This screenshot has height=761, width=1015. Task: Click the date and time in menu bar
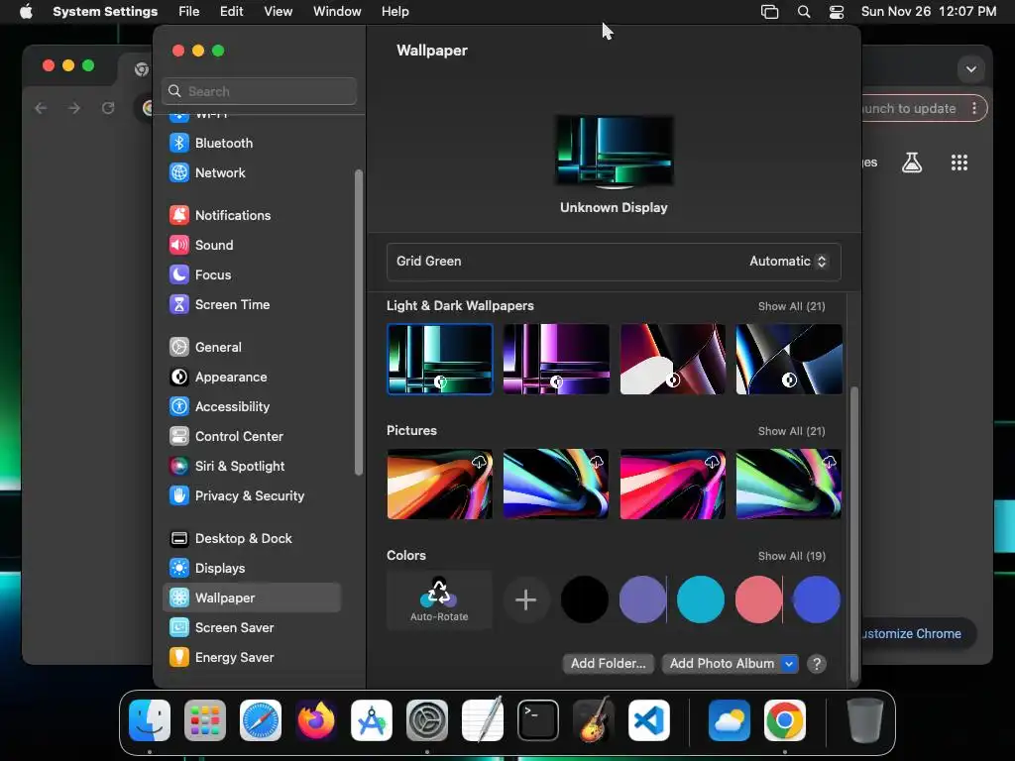(x=929, y=12)
